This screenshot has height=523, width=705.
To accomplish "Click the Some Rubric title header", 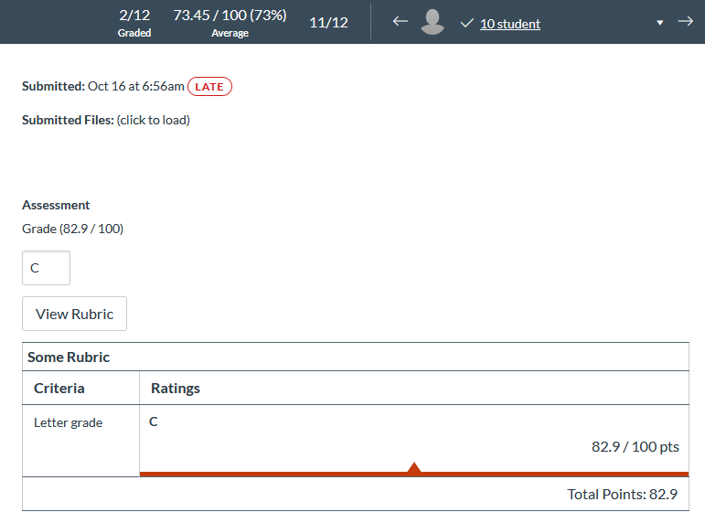I will pyautogui.click(x=69, y=358).
